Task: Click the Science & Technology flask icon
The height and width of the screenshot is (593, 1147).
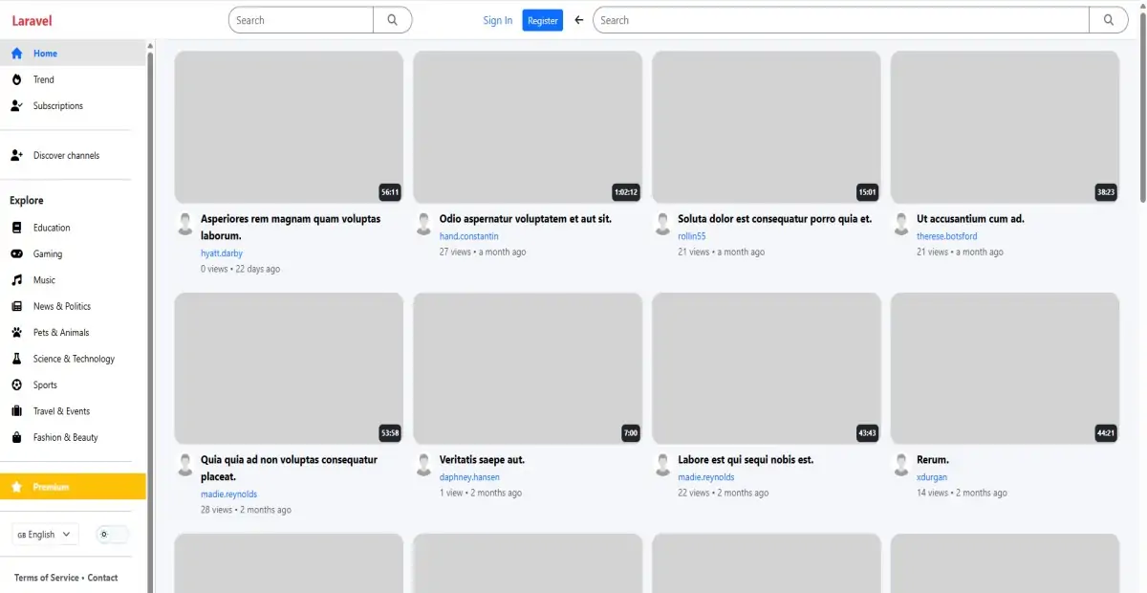Action: (x=16, y=359)
